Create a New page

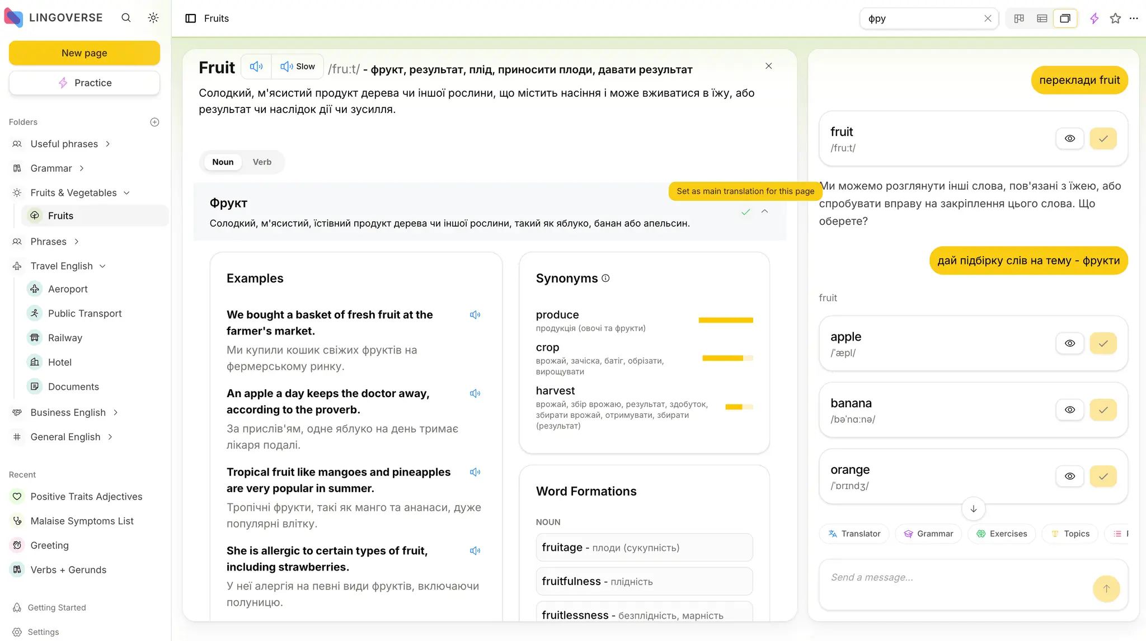click(84, 53)
